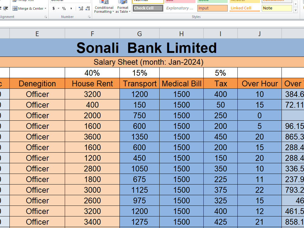Click Transport cell showing 675
The height and width of the screenshot is (228, 304).
[x=140, y=179]
